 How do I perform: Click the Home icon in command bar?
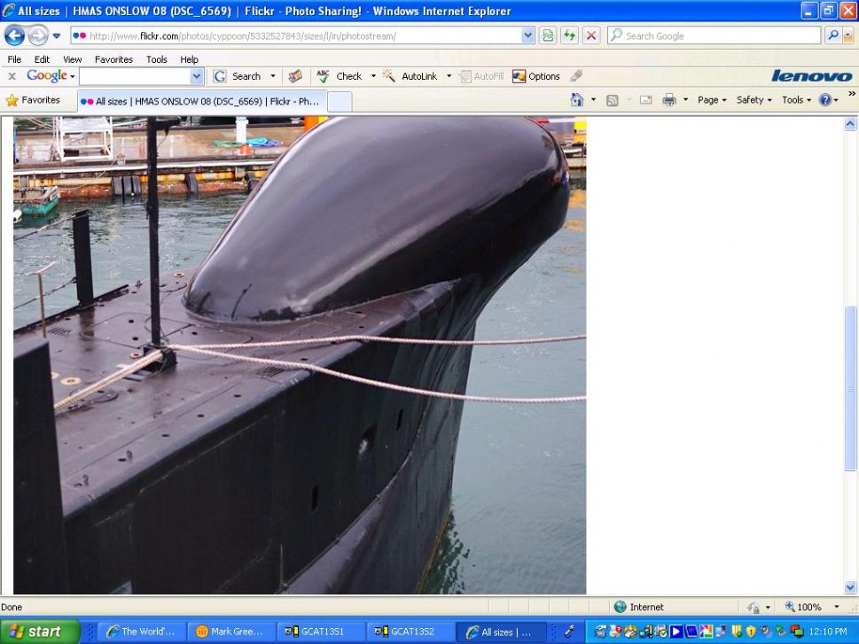tap(577, 100)
